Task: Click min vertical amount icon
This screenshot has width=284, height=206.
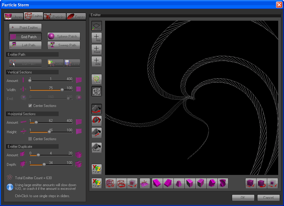Action: click(x=23, y=80)
